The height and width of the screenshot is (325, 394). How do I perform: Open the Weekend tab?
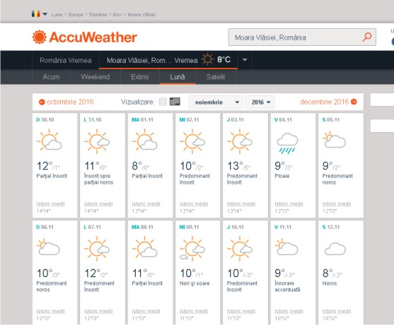coord(95,77)
